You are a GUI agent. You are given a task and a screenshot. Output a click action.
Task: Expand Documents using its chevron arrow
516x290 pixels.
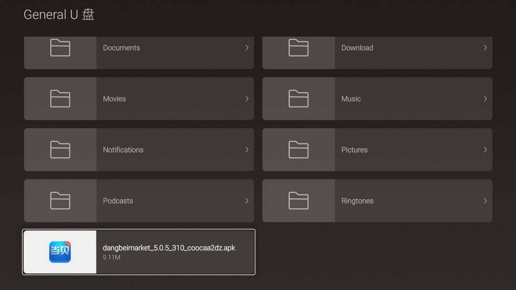(x=247, y=48)
